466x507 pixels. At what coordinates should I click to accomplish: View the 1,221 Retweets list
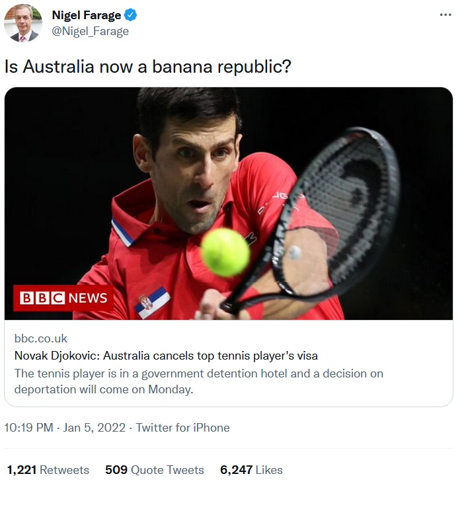(x=48, y=470)
